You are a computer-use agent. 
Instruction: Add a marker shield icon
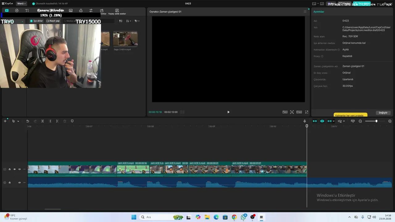(x=72, y=121)
